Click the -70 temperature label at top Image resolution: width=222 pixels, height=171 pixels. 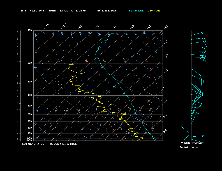tap(114, 27)
